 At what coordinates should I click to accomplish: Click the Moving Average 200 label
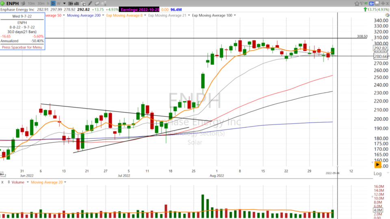84,15
